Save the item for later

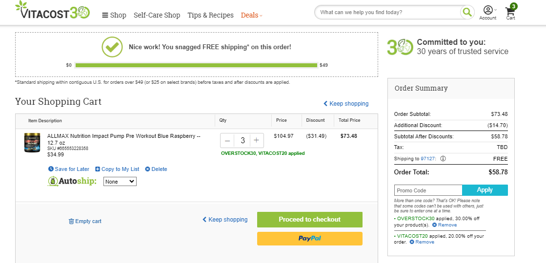69,169
